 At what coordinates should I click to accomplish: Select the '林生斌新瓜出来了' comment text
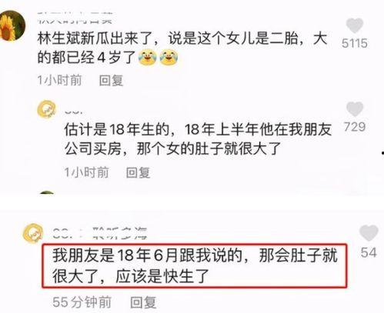coord(182,48)
